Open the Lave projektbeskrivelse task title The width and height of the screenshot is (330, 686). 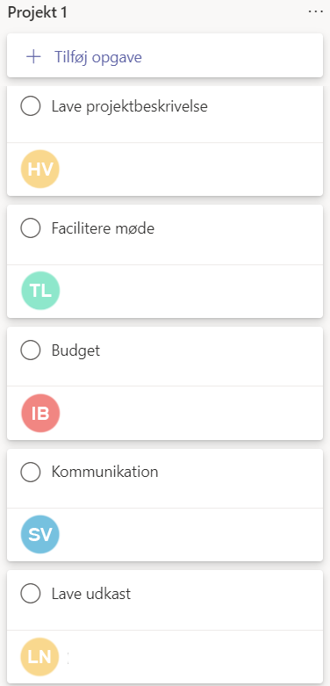(129, 106)
